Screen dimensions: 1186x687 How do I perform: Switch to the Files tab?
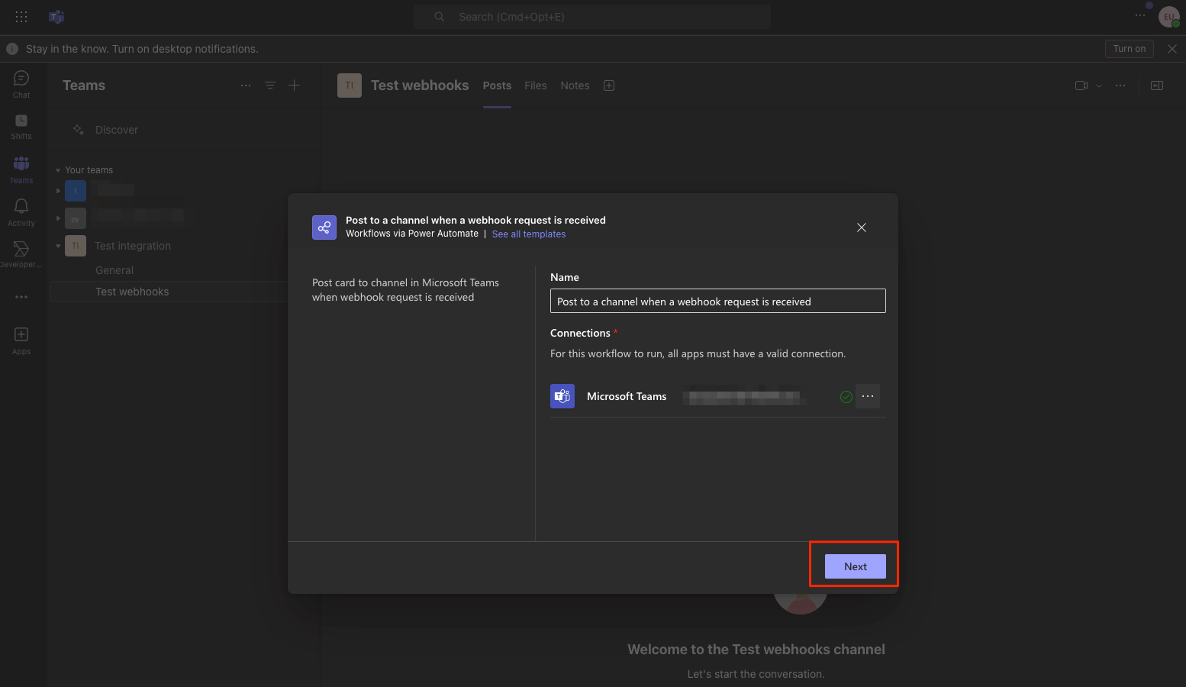pyautogui.click(x=536, y=85)
